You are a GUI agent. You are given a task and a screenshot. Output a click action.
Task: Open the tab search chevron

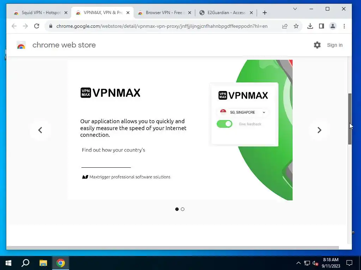tap(295, 9)
